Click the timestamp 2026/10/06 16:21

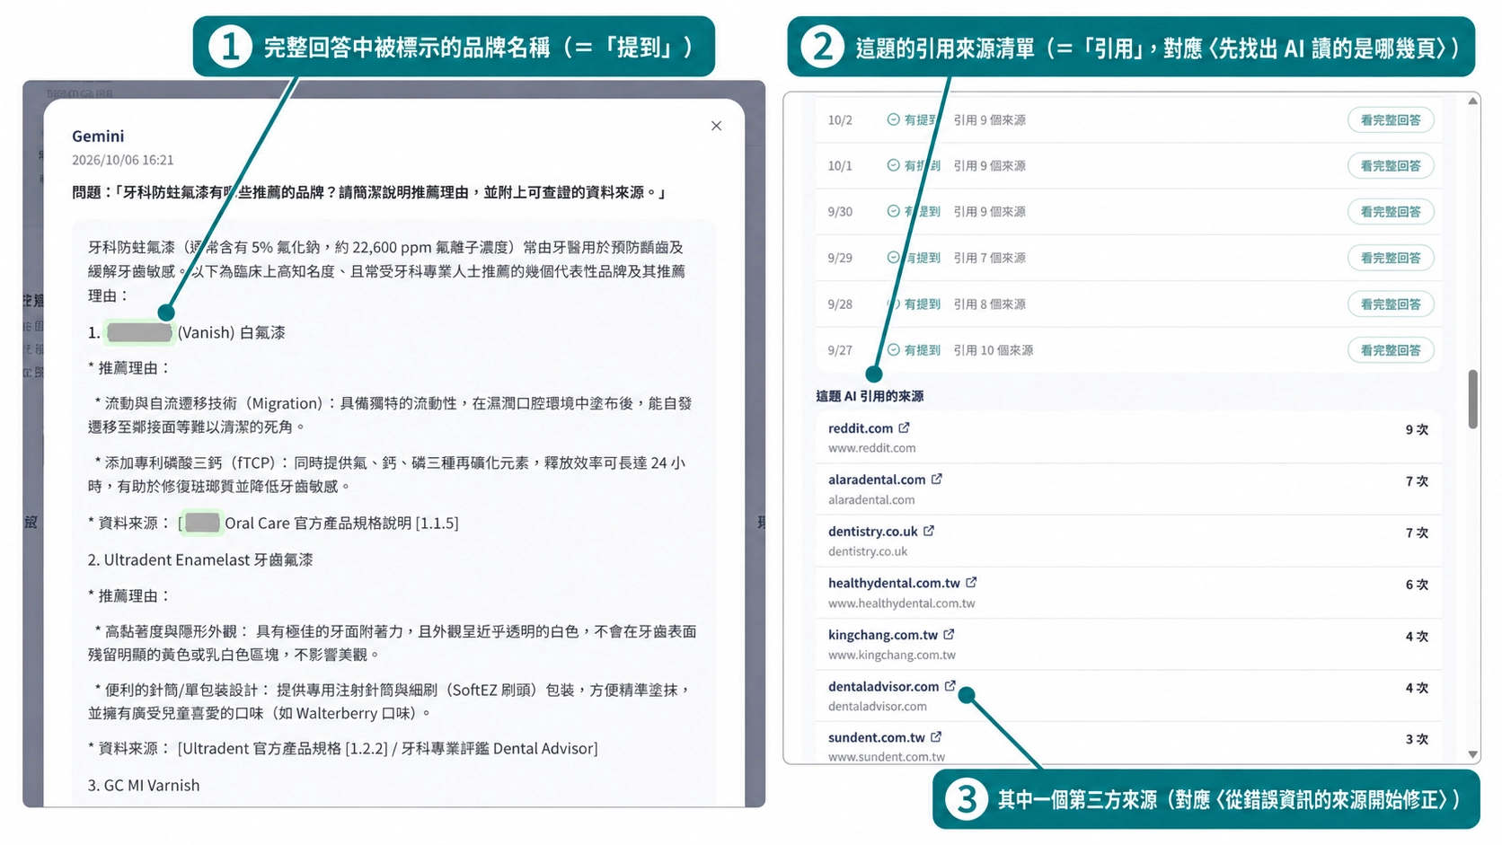coord(123,160)
